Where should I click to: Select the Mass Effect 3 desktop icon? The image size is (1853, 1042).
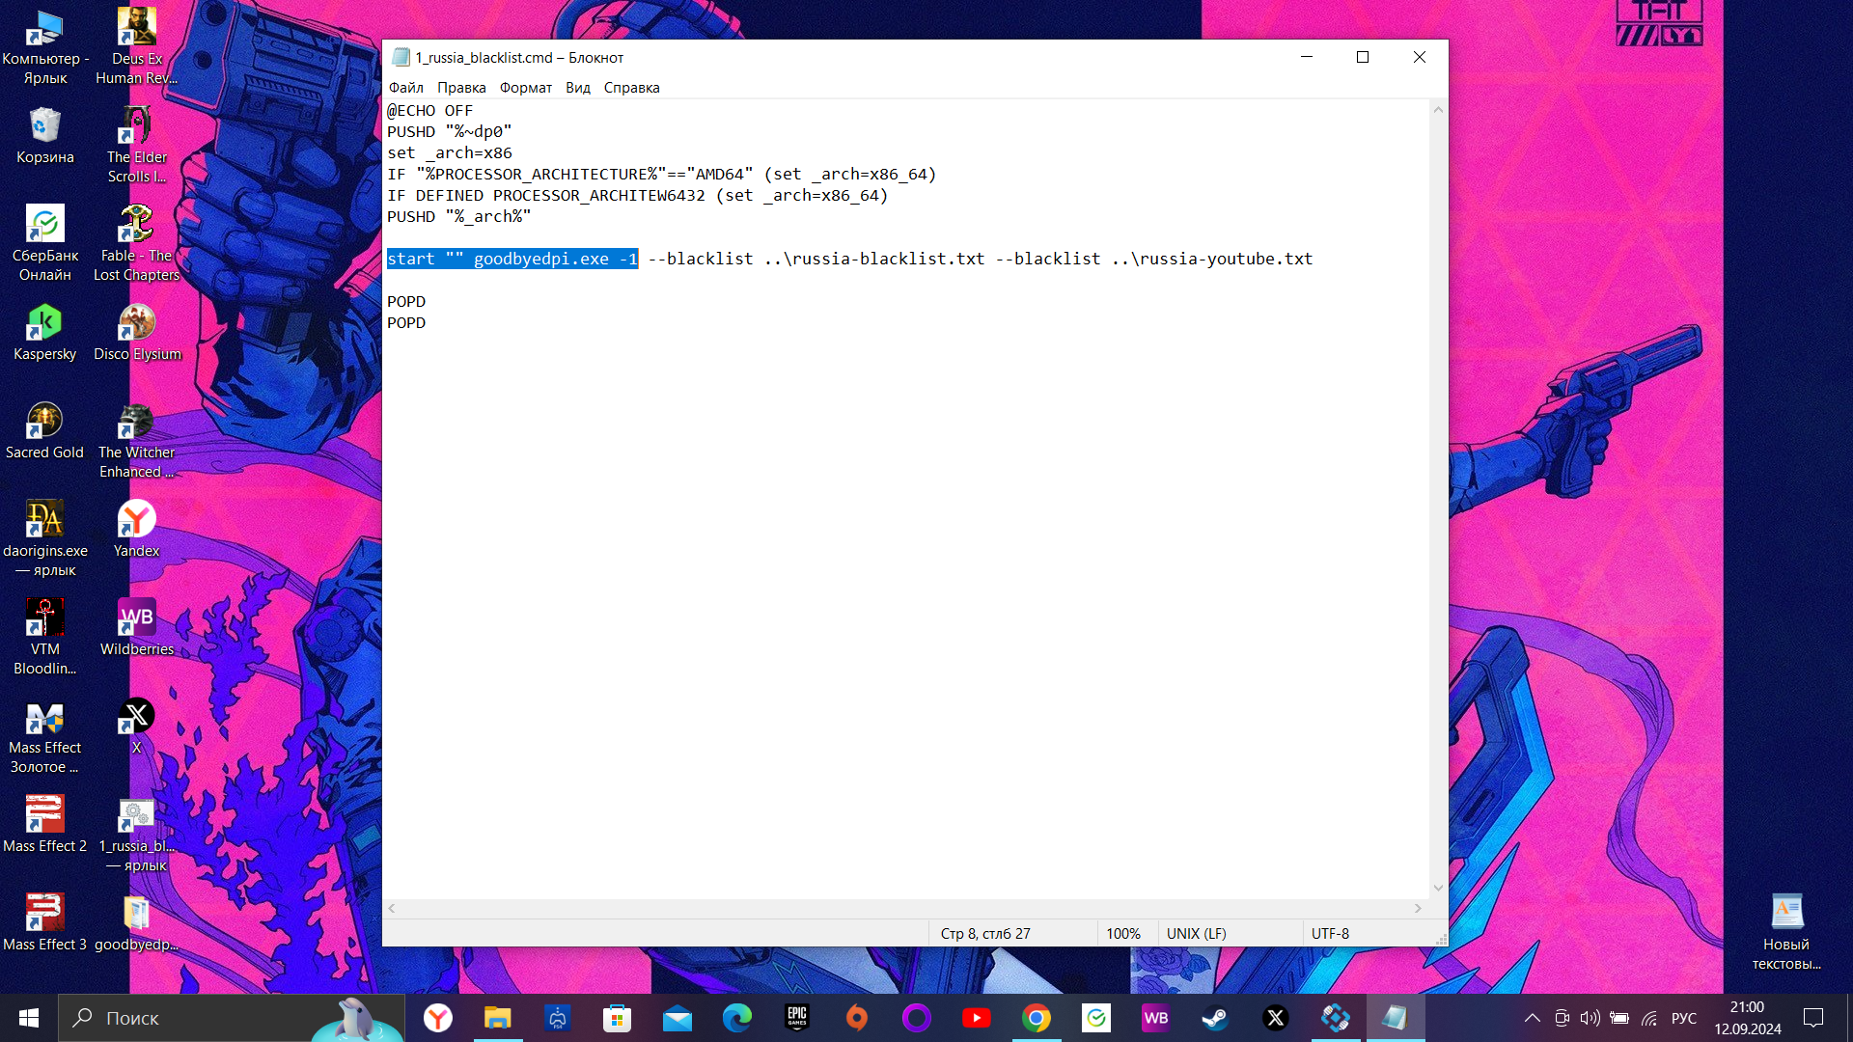[x=45, y=924]
